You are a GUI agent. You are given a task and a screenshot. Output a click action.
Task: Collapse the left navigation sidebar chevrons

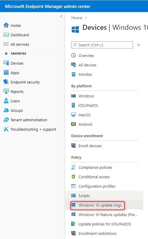tap(61, 16)
